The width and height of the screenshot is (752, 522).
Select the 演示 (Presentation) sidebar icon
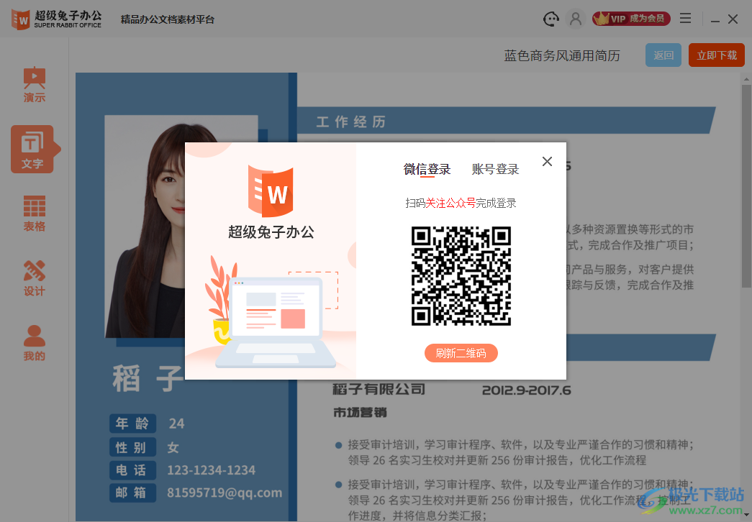[x=34, y=84]
